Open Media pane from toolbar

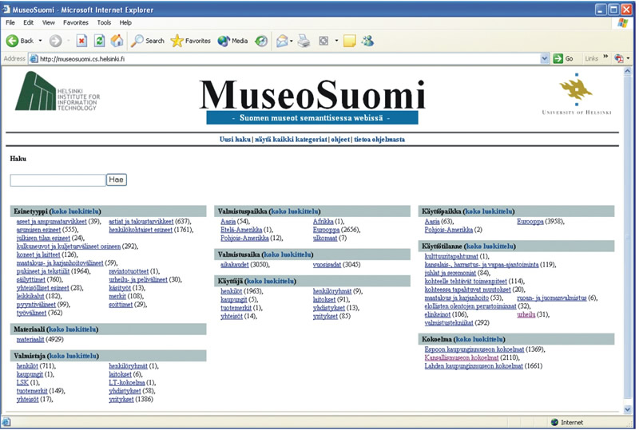[232, 41]
